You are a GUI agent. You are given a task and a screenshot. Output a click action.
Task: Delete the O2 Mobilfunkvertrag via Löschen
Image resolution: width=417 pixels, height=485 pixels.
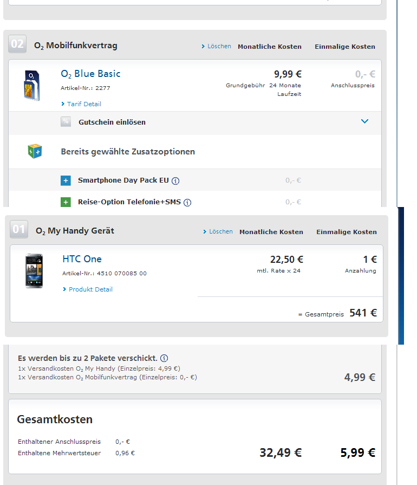click(216, 47)
